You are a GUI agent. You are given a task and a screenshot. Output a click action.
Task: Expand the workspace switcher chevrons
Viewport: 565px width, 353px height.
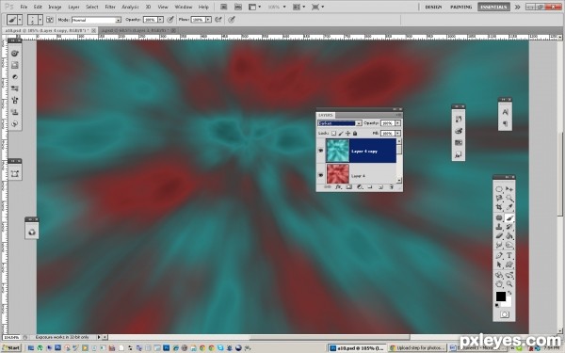(517, 7)
